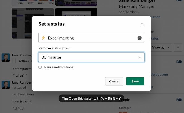Open profile more options three-dot menu
Image resolution: width=184 pixels, height=113 pixels.
tap(178, 47)
